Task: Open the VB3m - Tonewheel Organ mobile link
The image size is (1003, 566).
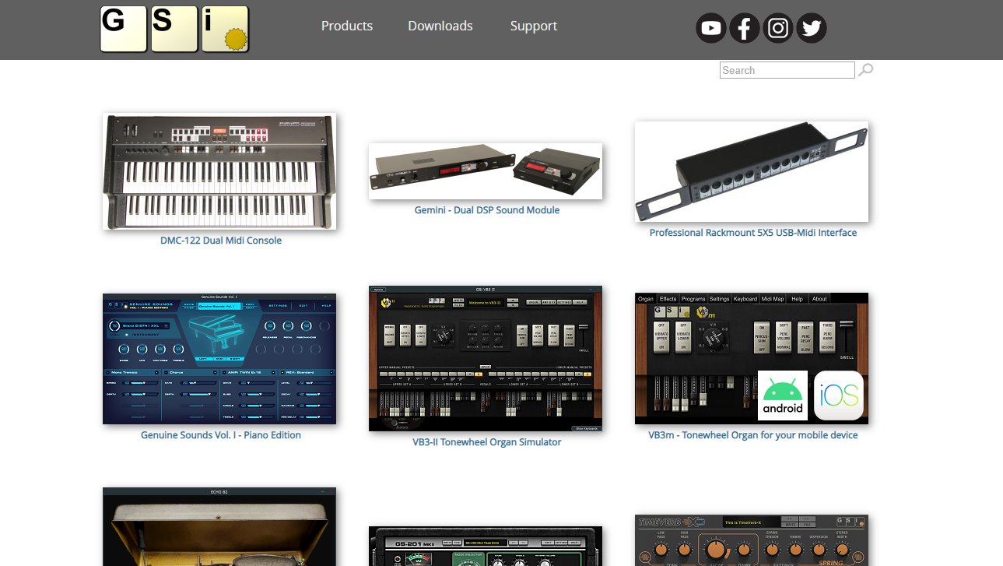Action: tap(753, 435)
